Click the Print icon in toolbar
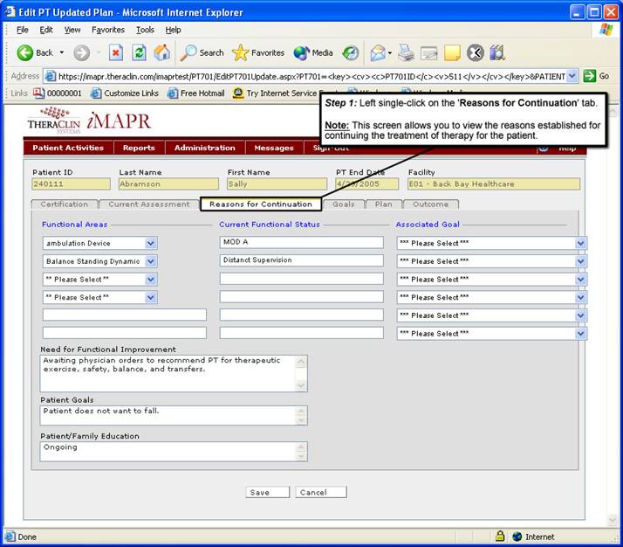The image size is (623, 547). click(406, 52)
